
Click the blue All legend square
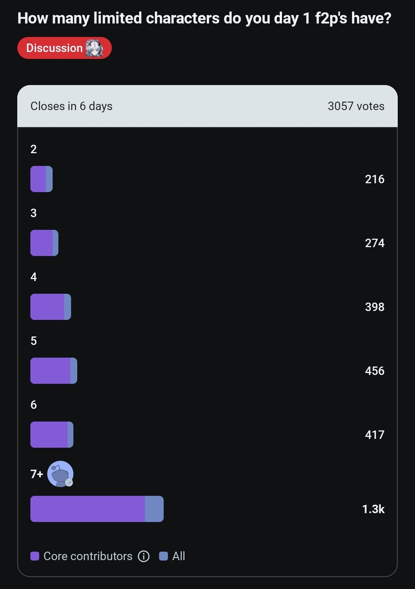[163, 556]
